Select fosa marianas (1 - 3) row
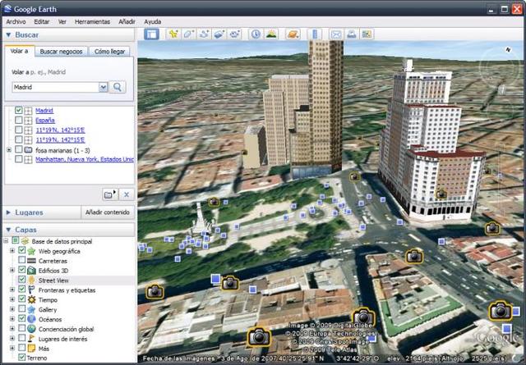This screenshot has height=365, width=526. pyautogui.click(x=62, y=150)
